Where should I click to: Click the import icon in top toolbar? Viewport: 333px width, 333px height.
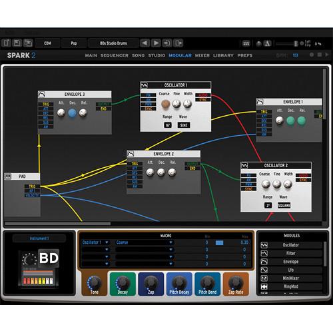coord(167,43)
